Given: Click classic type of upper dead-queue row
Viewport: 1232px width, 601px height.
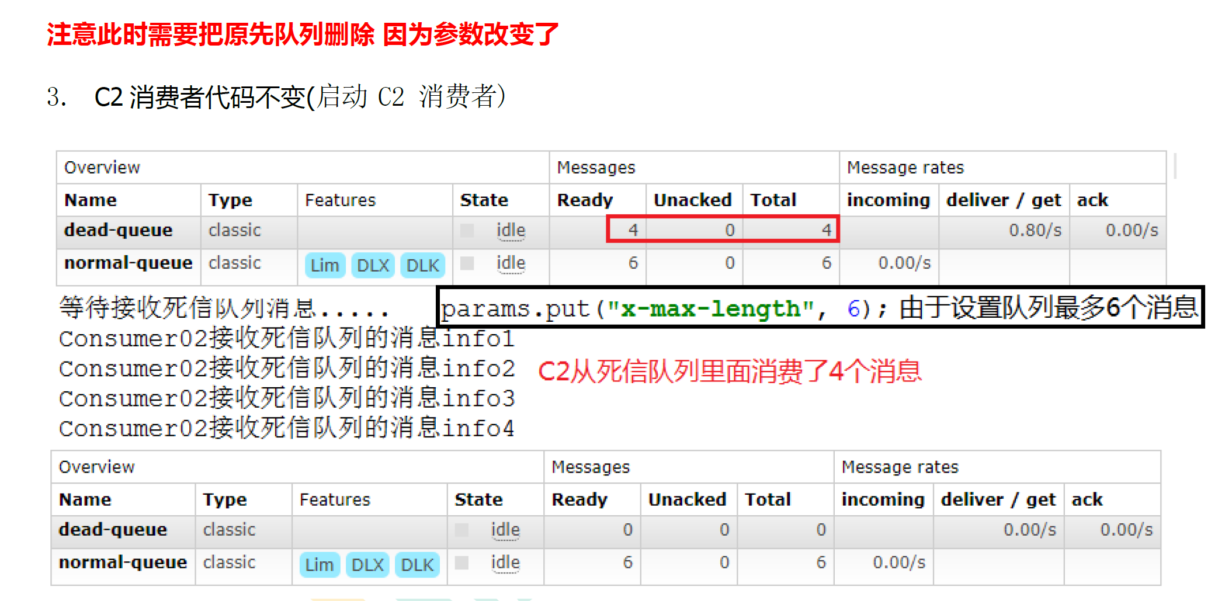Looking at the screenshot, I should [x=235, y=230].
